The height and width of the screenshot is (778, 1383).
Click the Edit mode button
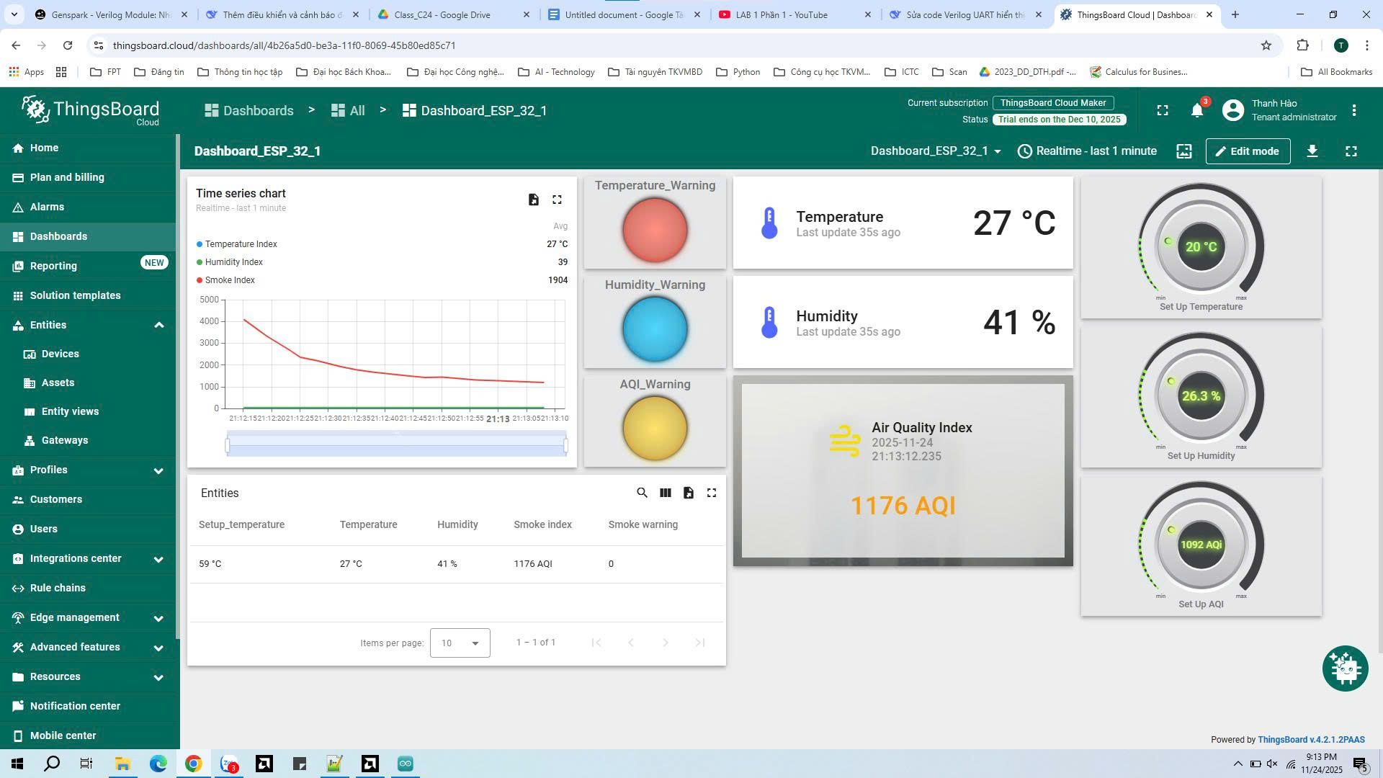click(x=1247, y=151)
